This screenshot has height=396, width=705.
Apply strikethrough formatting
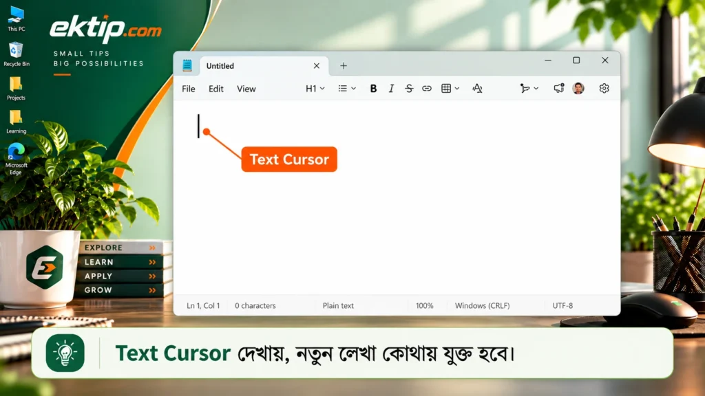[x=409, y=89]
